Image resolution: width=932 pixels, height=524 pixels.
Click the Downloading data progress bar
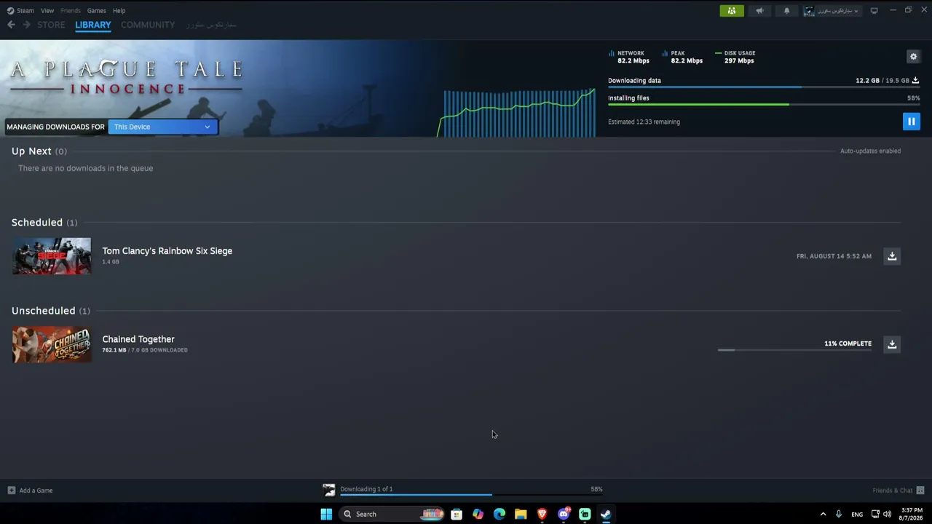[764, 87]
